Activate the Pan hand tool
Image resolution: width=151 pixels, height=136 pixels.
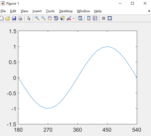(50, 18)
